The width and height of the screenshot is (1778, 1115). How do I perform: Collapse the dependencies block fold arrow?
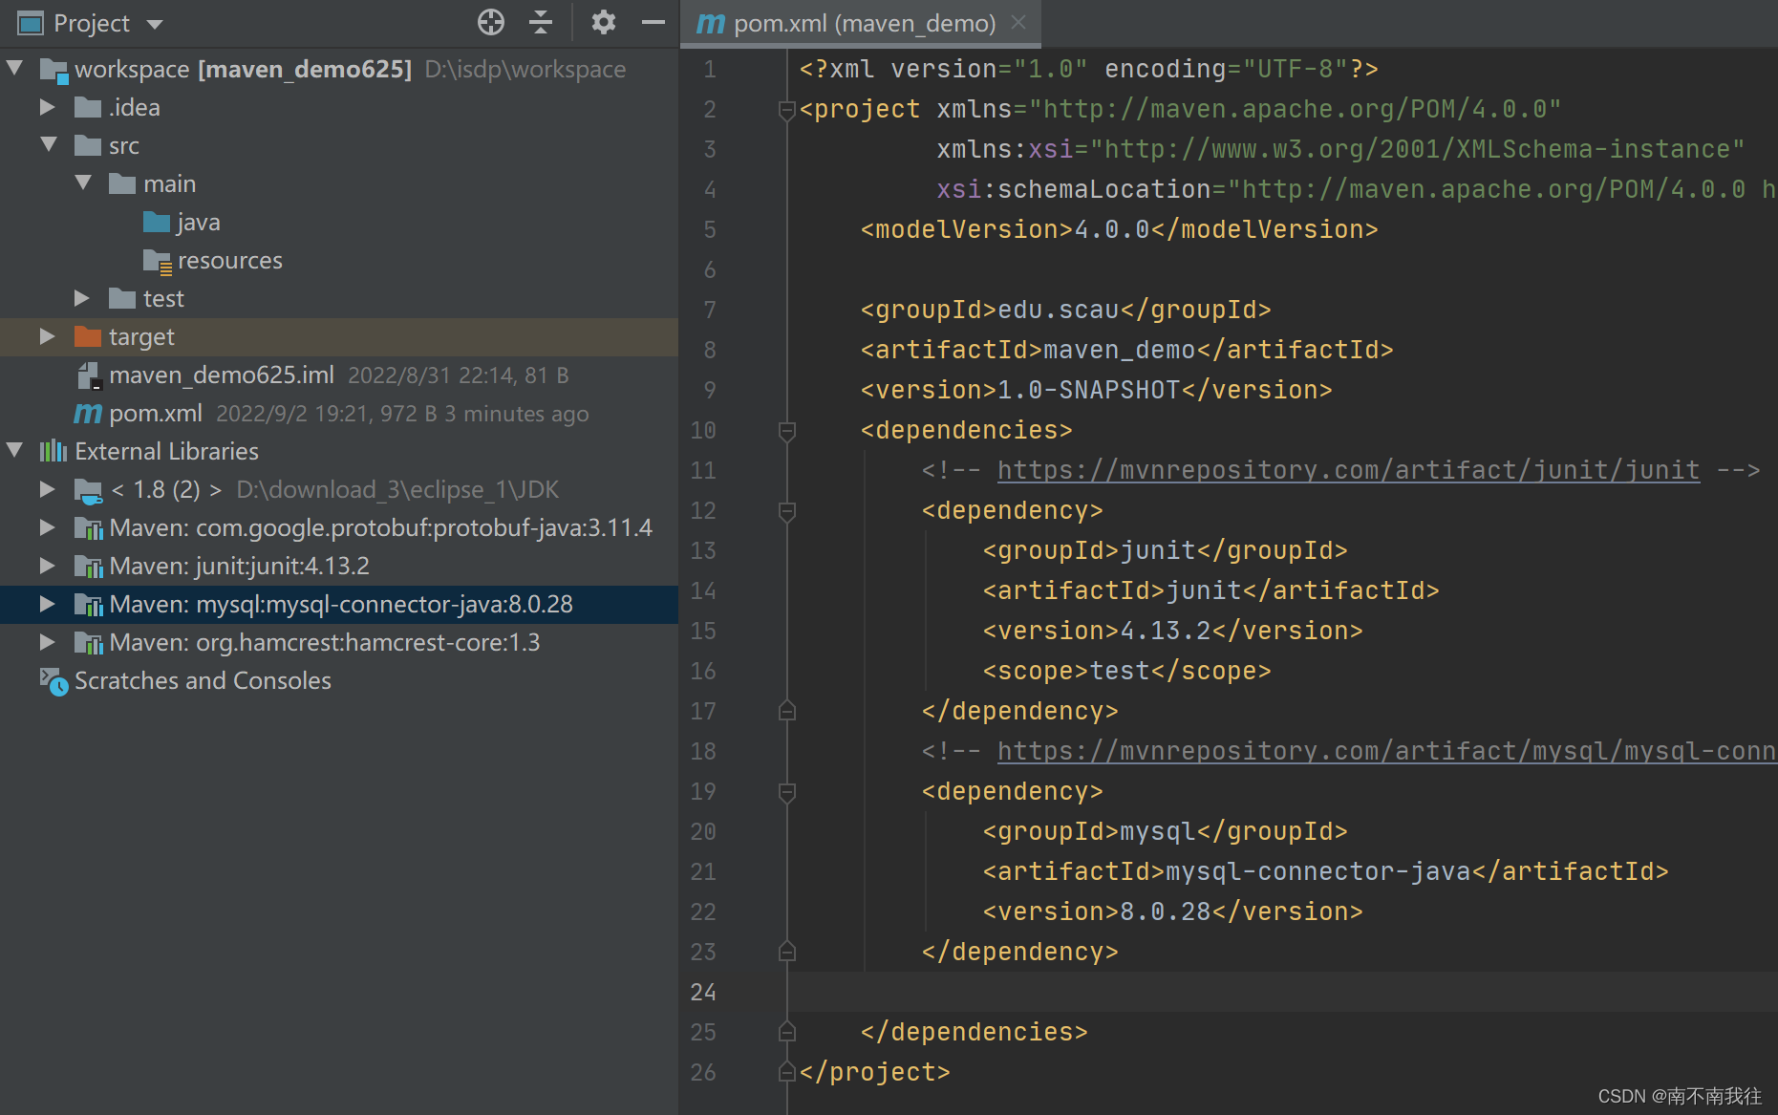click(786, 432)
